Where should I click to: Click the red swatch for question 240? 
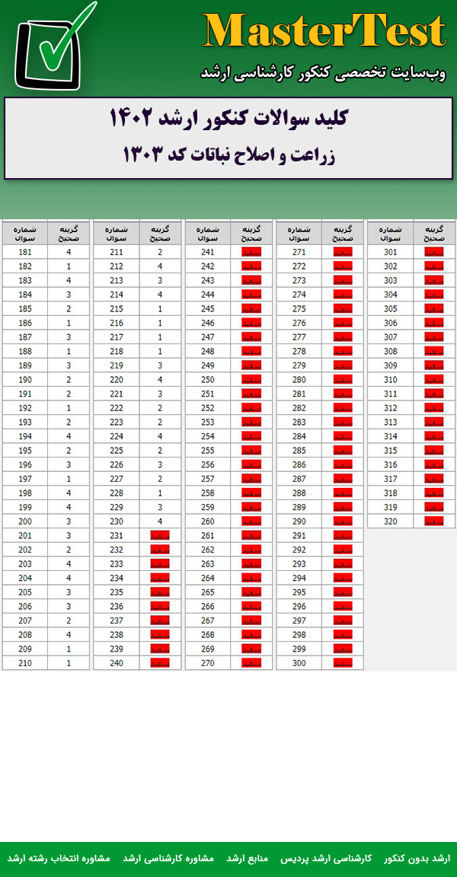tap(160, 663)
